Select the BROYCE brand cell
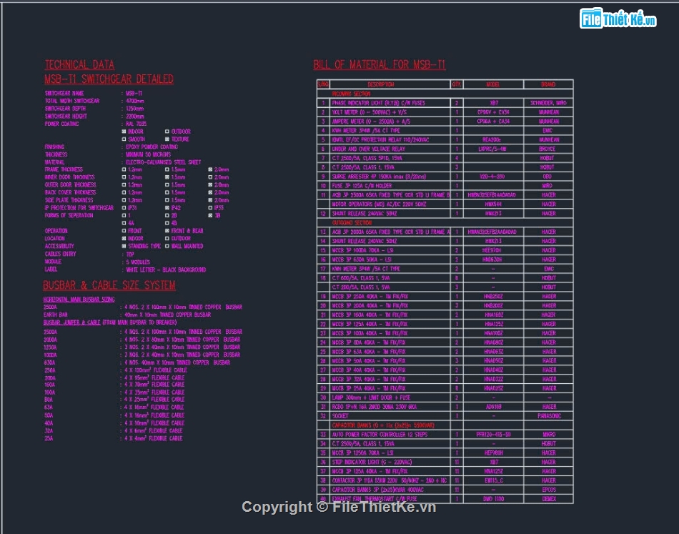This screenshot has width=679, height=534. [547, 149]
